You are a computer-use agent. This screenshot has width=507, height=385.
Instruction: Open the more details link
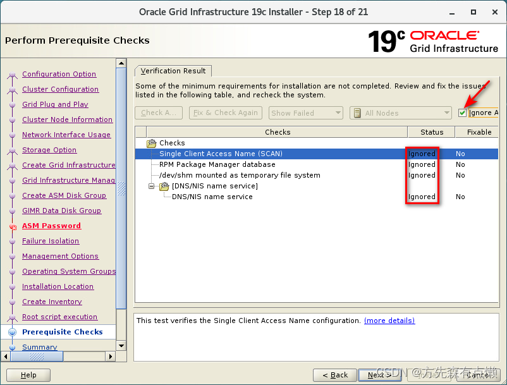click(389, 321)
